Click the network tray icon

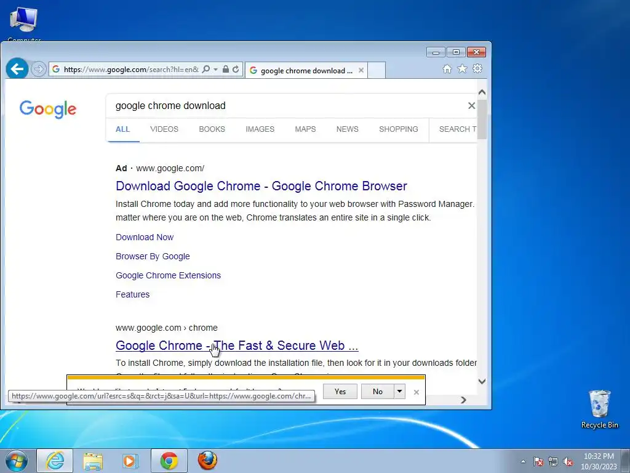click(x=553, y=461)
